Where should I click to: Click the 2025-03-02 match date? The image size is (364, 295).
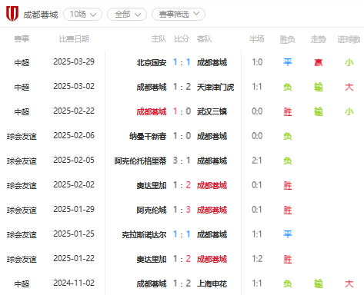tap(74, 86)
